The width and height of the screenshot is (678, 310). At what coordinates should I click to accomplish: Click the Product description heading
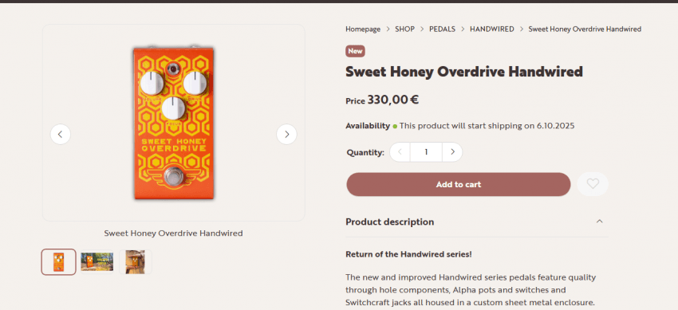pyautogui.click(x=389, y=222)
